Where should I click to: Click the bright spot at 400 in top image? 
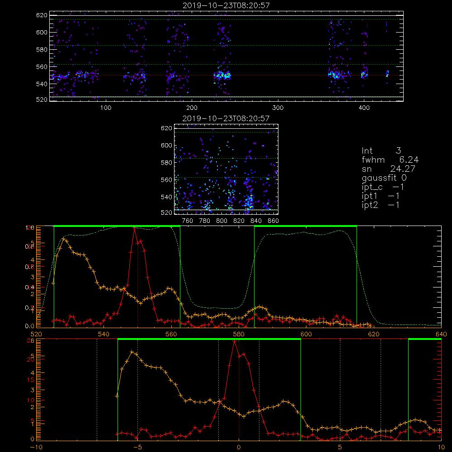click(x=364, y=74)
